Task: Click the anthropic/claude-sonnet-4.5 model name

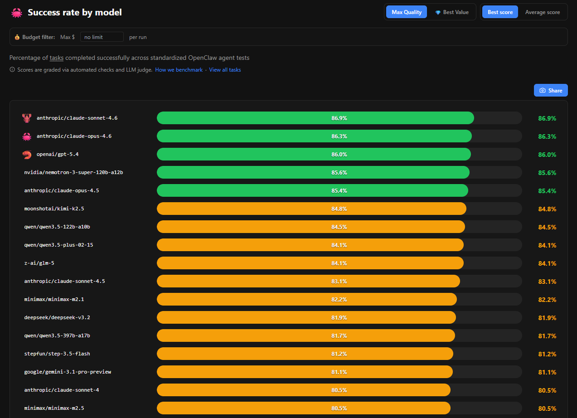Action: [x=64, y=281]
